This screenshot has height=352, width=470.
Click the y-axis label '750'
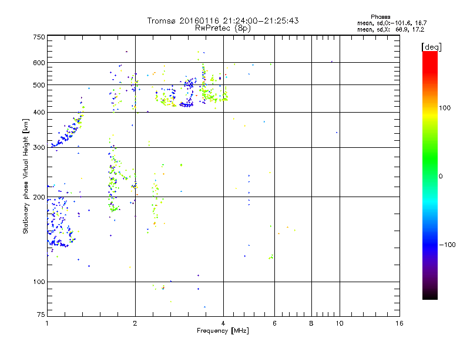coord(39,37)
